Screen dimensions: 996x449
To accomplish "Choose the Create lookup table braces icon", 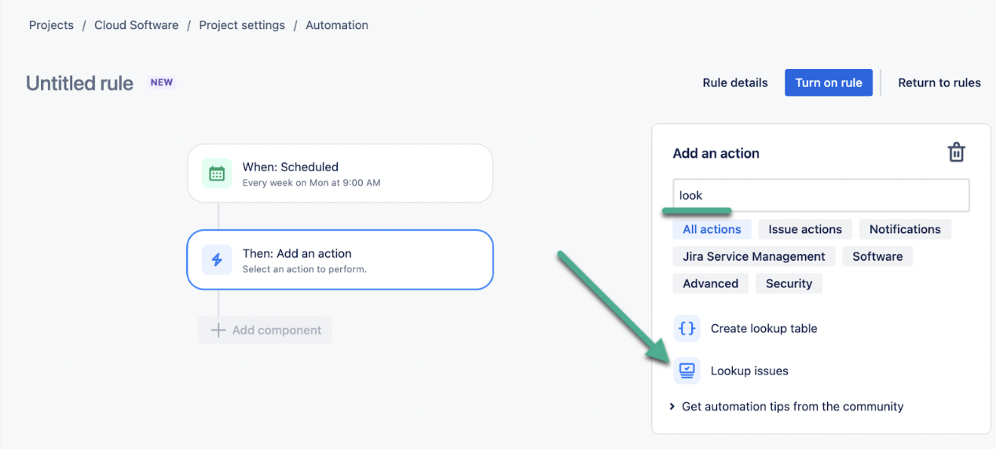I will point(687,329).
